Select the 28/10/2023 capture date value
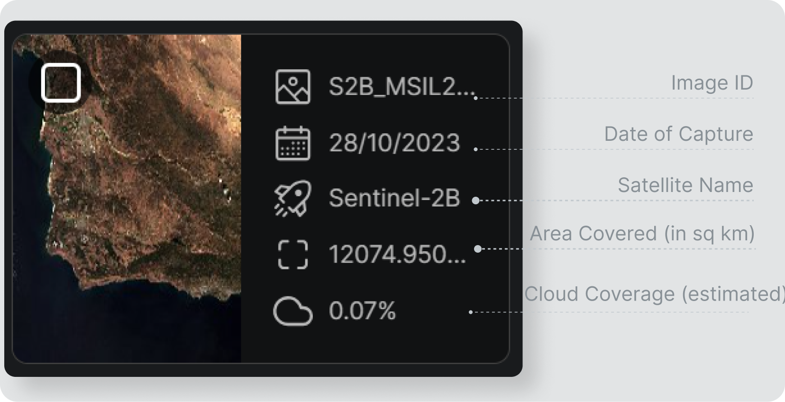Viewport: 785px width, 402px height. click(394, 143)
